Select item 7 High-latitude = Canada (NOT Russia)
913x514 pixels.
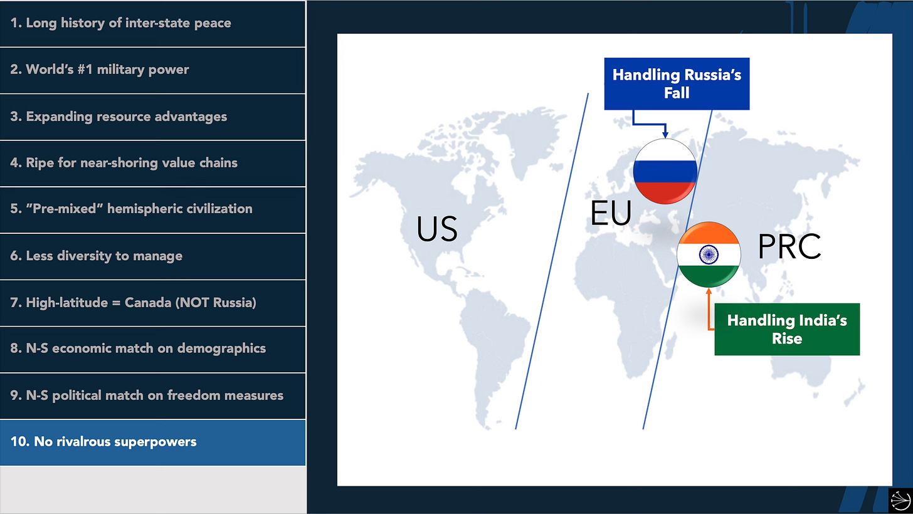point(152,303)
